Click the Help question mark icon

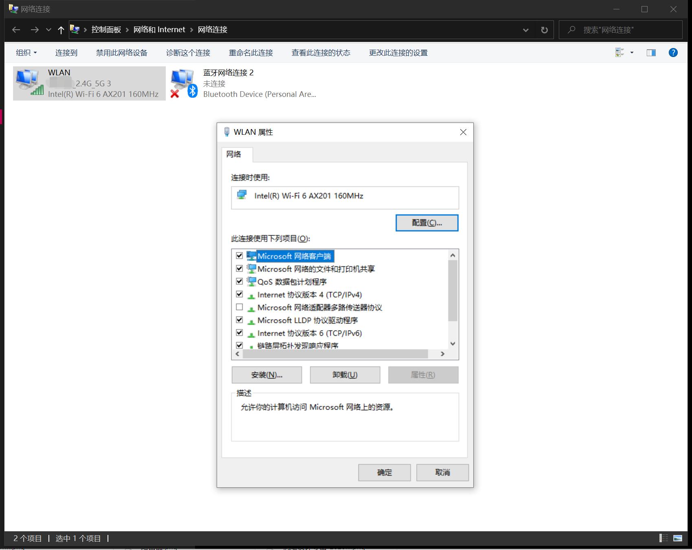tap(673, 52)
